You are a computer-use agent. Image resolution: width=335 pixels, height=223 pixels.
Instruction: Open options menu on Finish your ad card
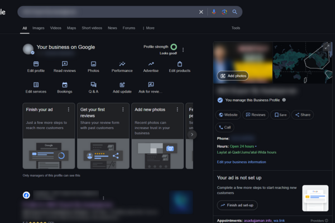tap(69, 109)
